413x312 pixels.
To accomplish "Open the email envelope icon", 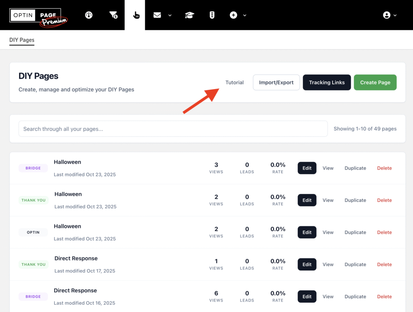I will [157, 15].
